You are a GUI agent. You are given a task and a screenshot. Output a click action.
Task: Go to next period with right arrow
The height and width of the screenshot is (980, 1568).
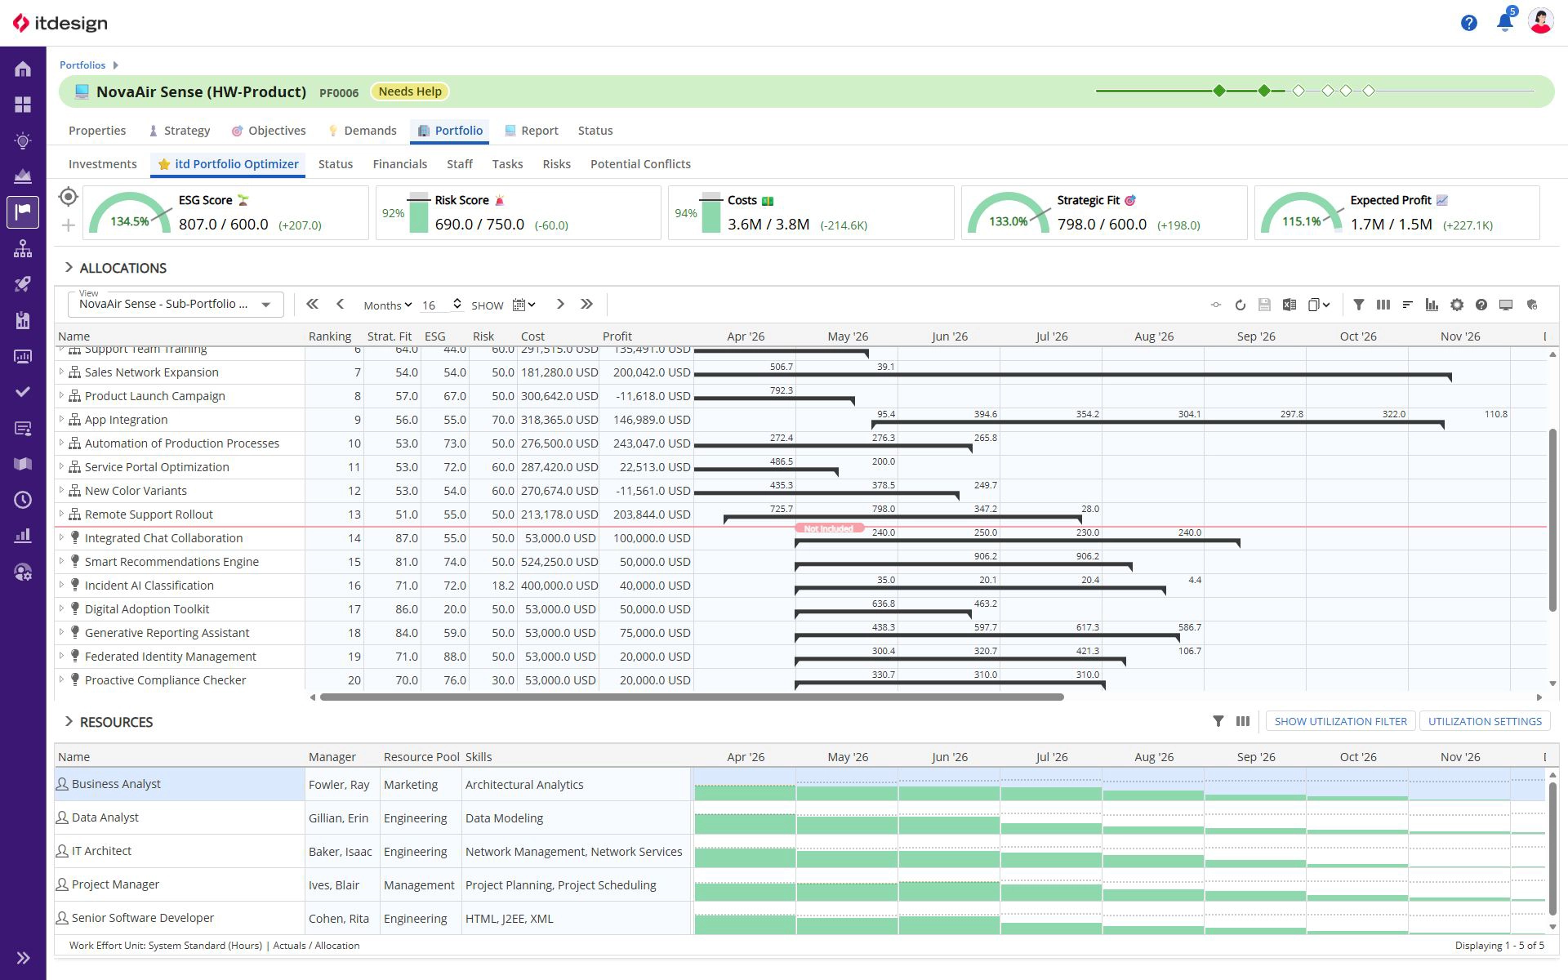click(x=560, y=304)
